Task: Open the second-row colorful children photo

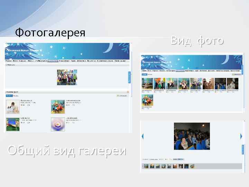Action: pyautogui.click(x=147, y=100)
